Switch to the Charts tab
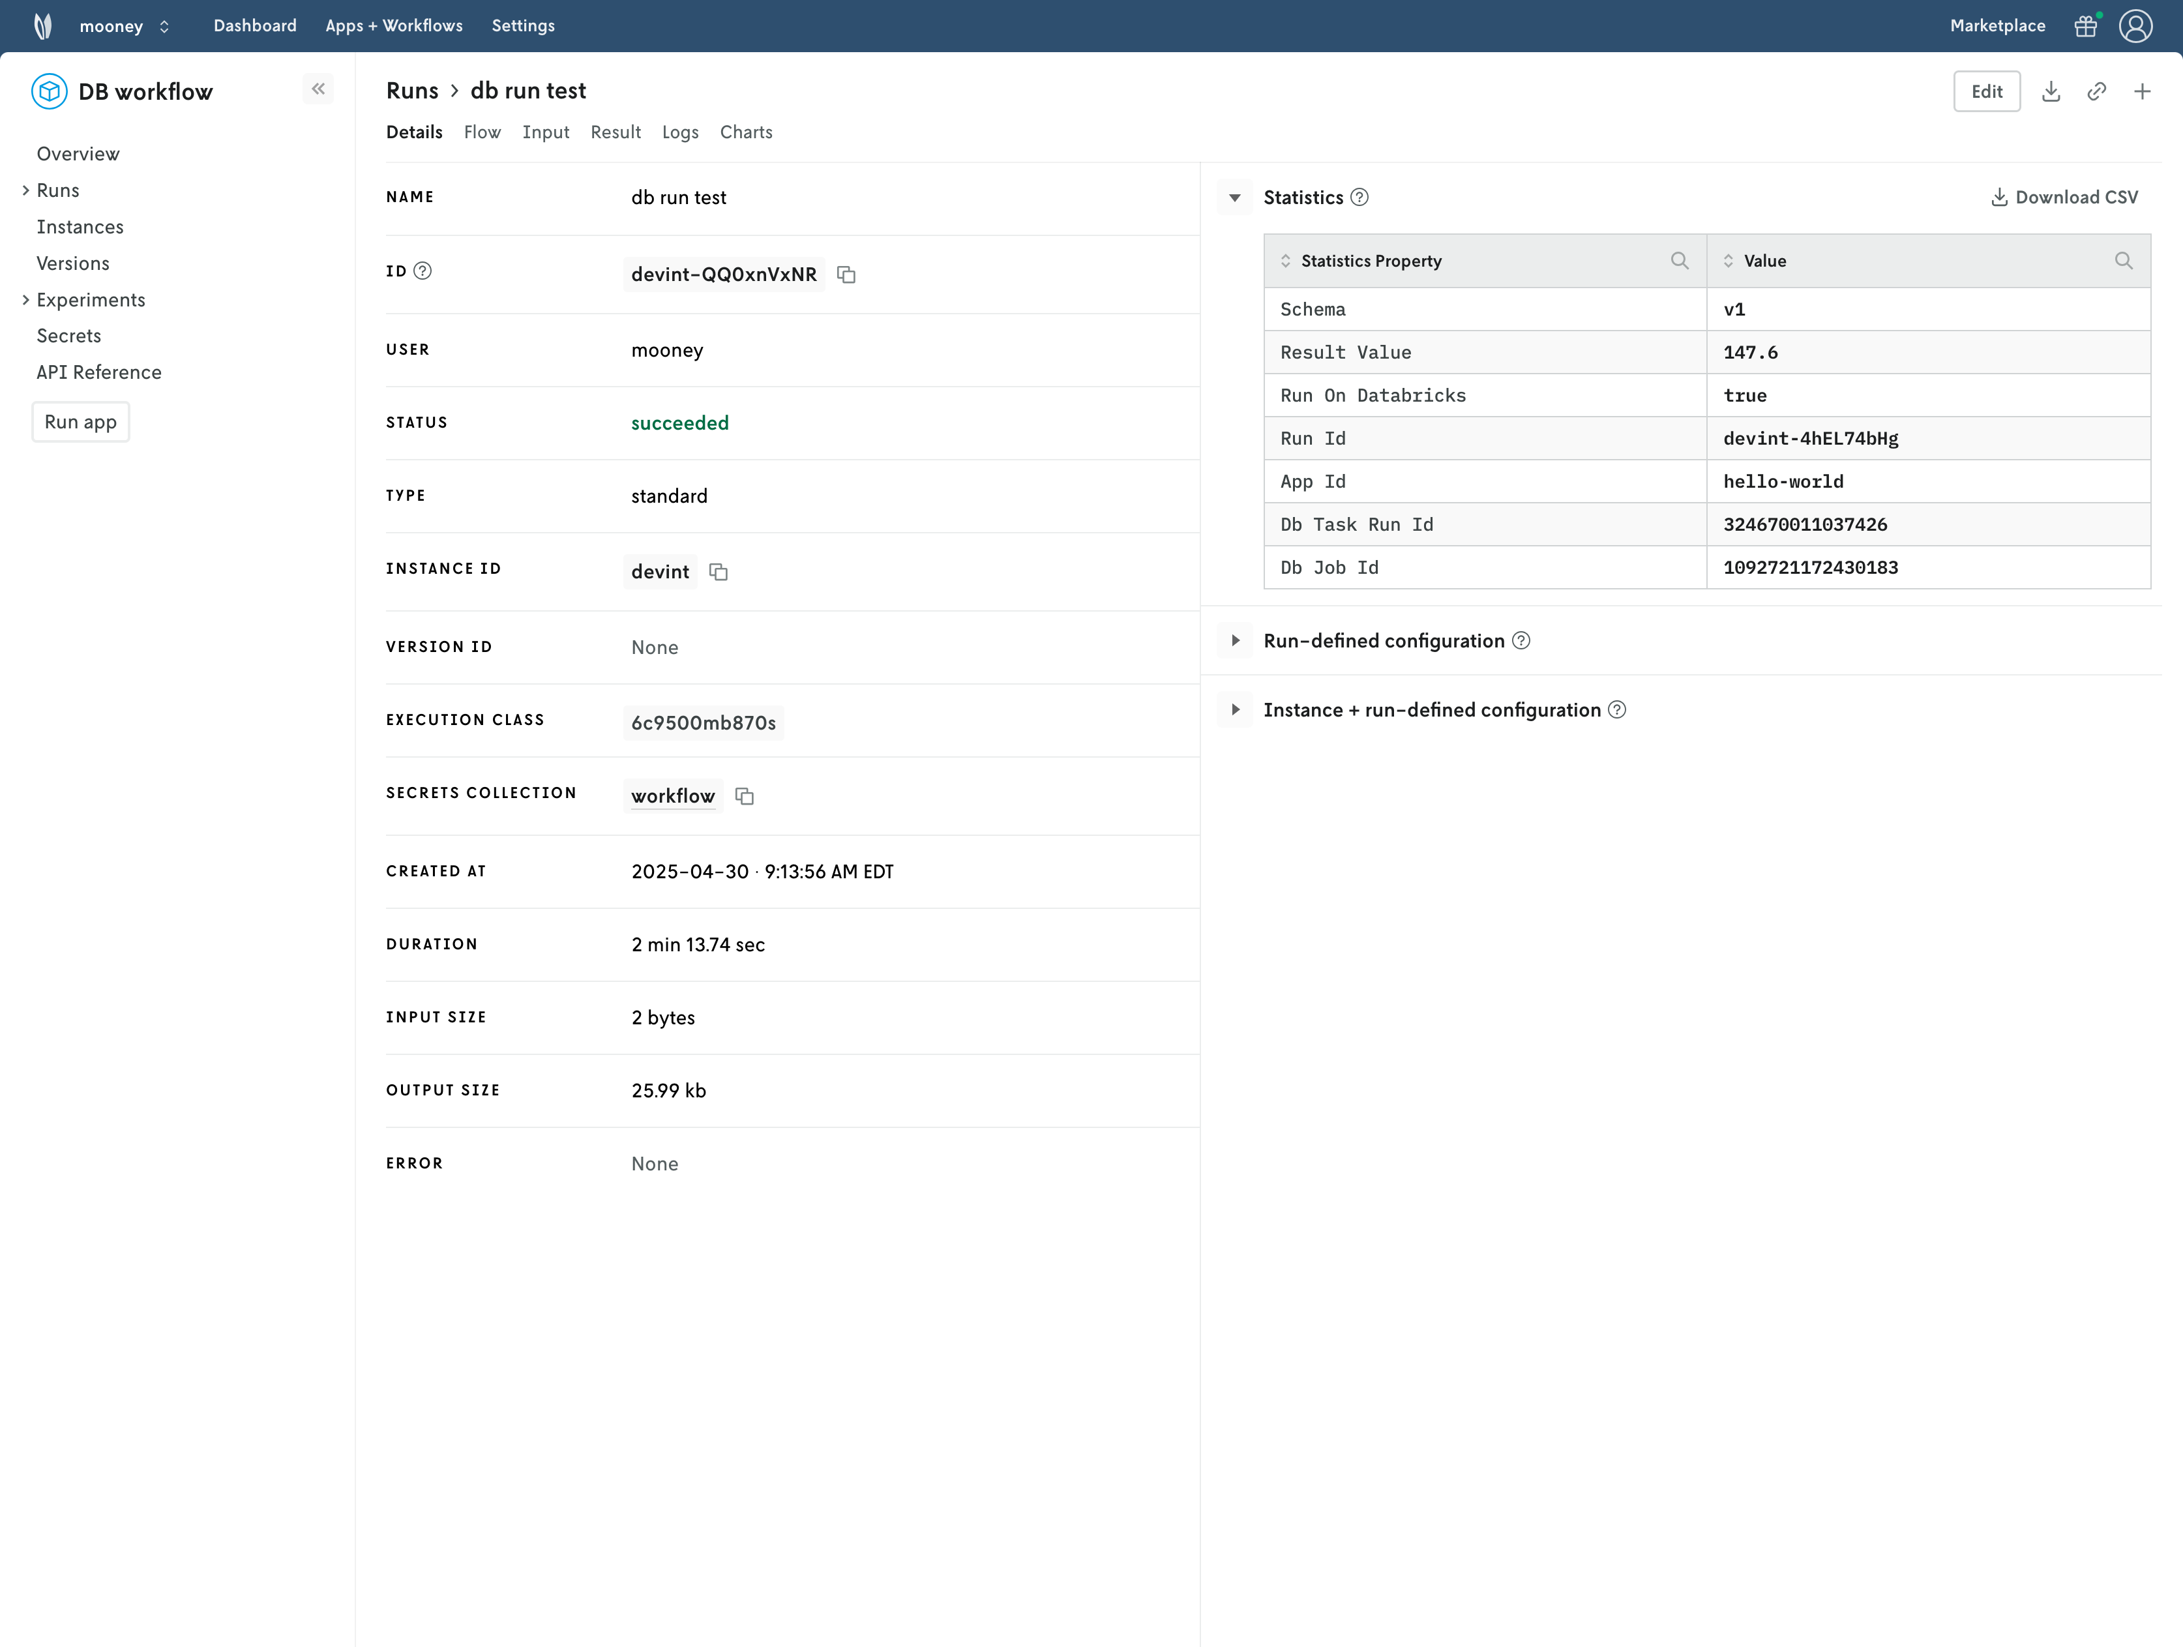 pyautogui.click(x=746, y=132)
